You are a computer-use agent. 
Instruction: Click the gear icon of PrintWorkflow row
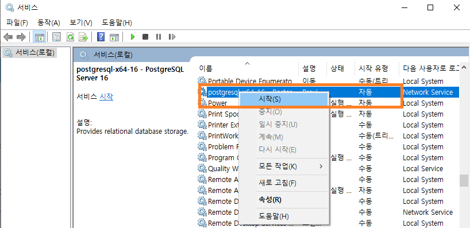click(x=202, y=136)
